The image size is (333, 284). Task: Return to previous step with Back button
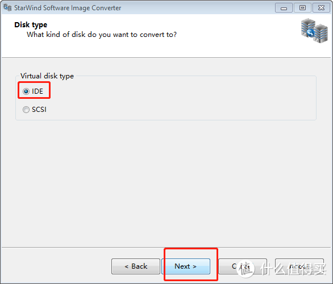(x=136, y=266)
